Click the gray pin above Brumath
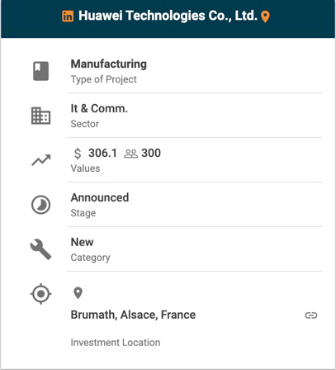 pyautogui.click(x=78, y=293)
